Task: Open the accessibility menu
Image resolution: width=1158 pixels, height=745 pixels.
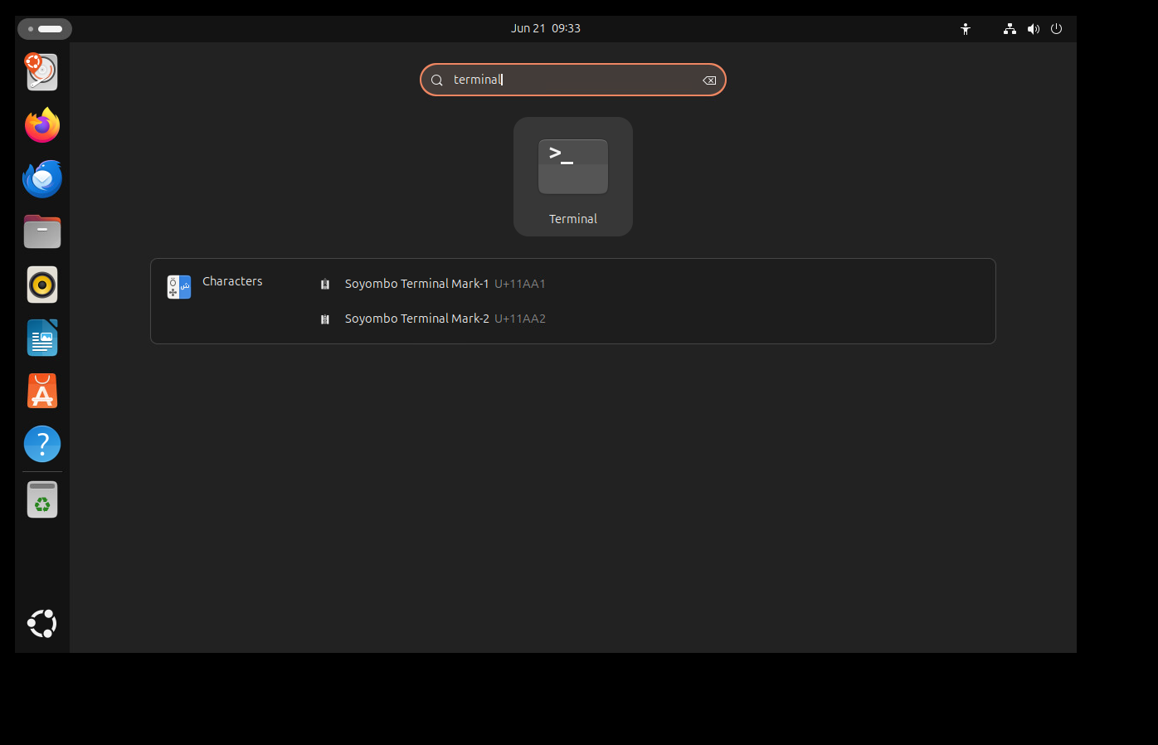Action: [x=966, y=28]
